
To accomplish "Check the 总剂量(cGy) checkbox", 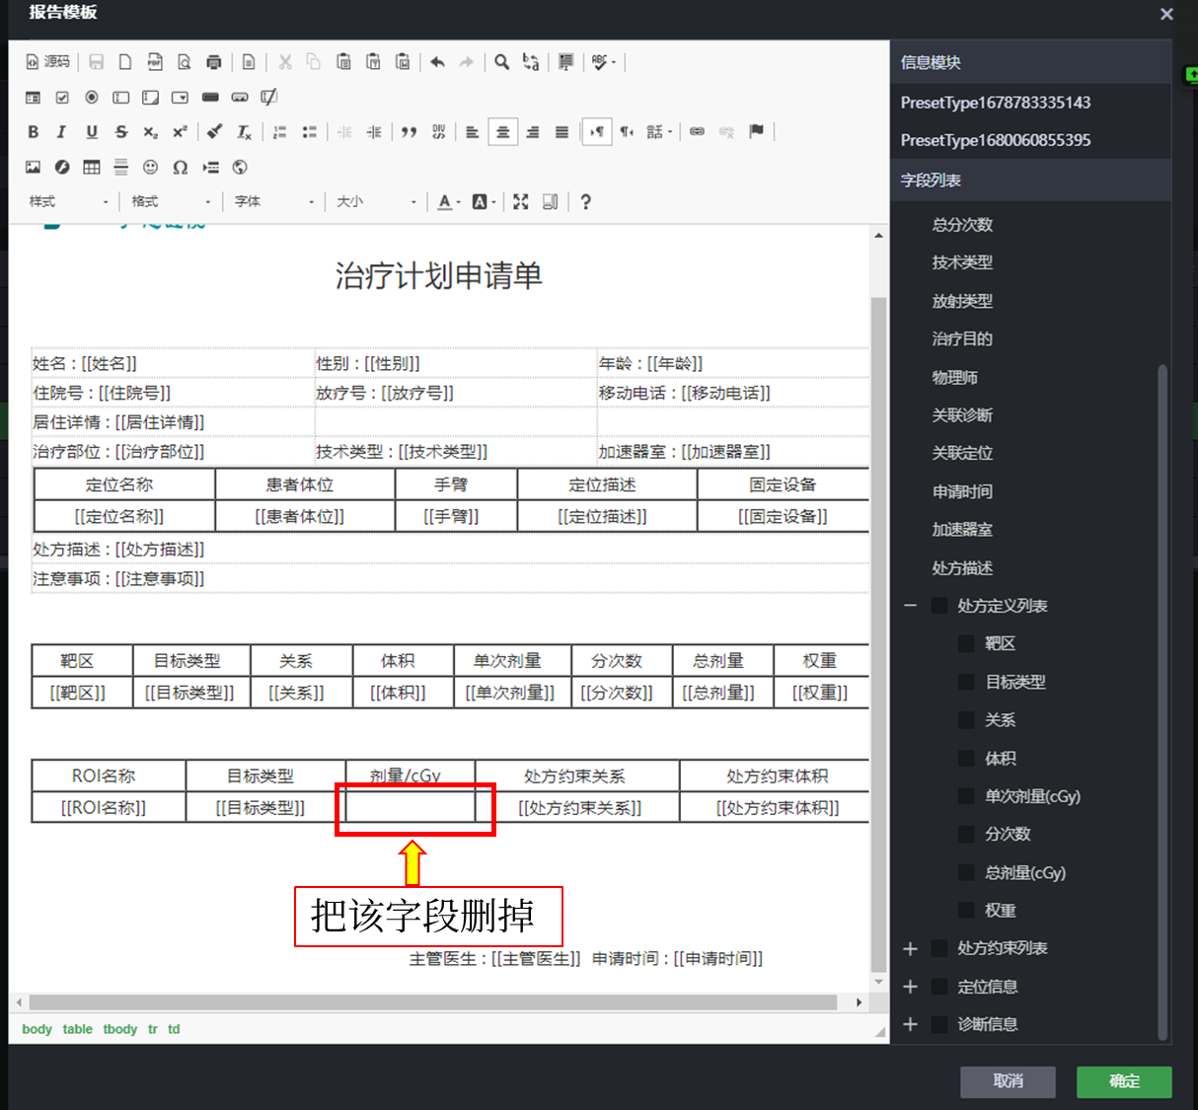I will coord(967,872).
